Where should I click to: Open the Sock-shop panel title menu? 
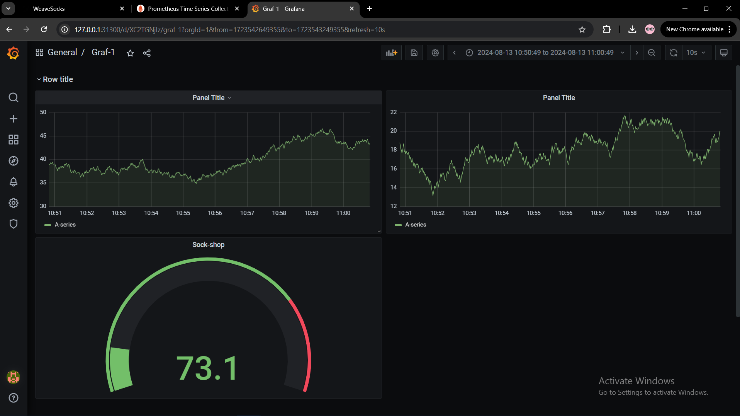(209, 245)
